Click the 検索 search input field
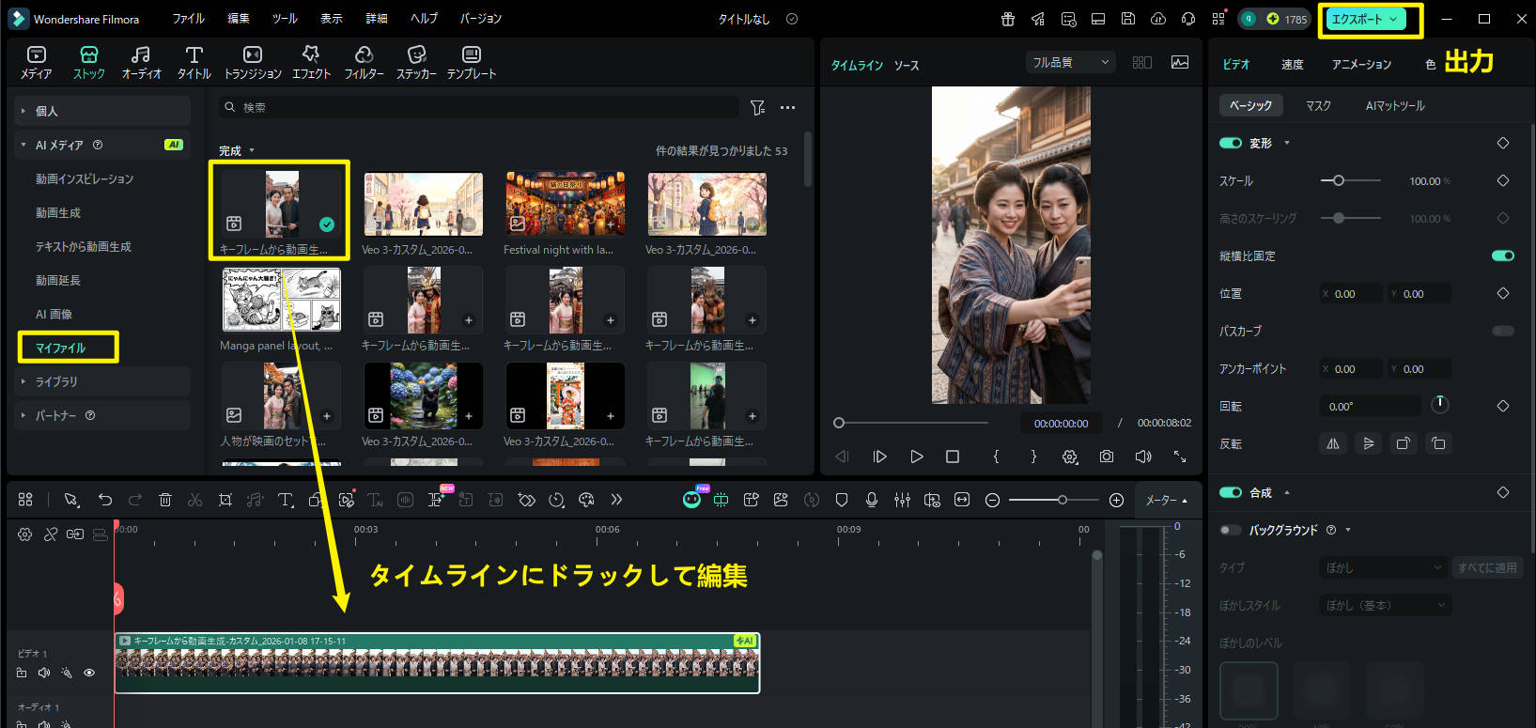Image resolution: width=1536 pixels, height=728 pixels. pyautogui.click(x=479, y=108)
